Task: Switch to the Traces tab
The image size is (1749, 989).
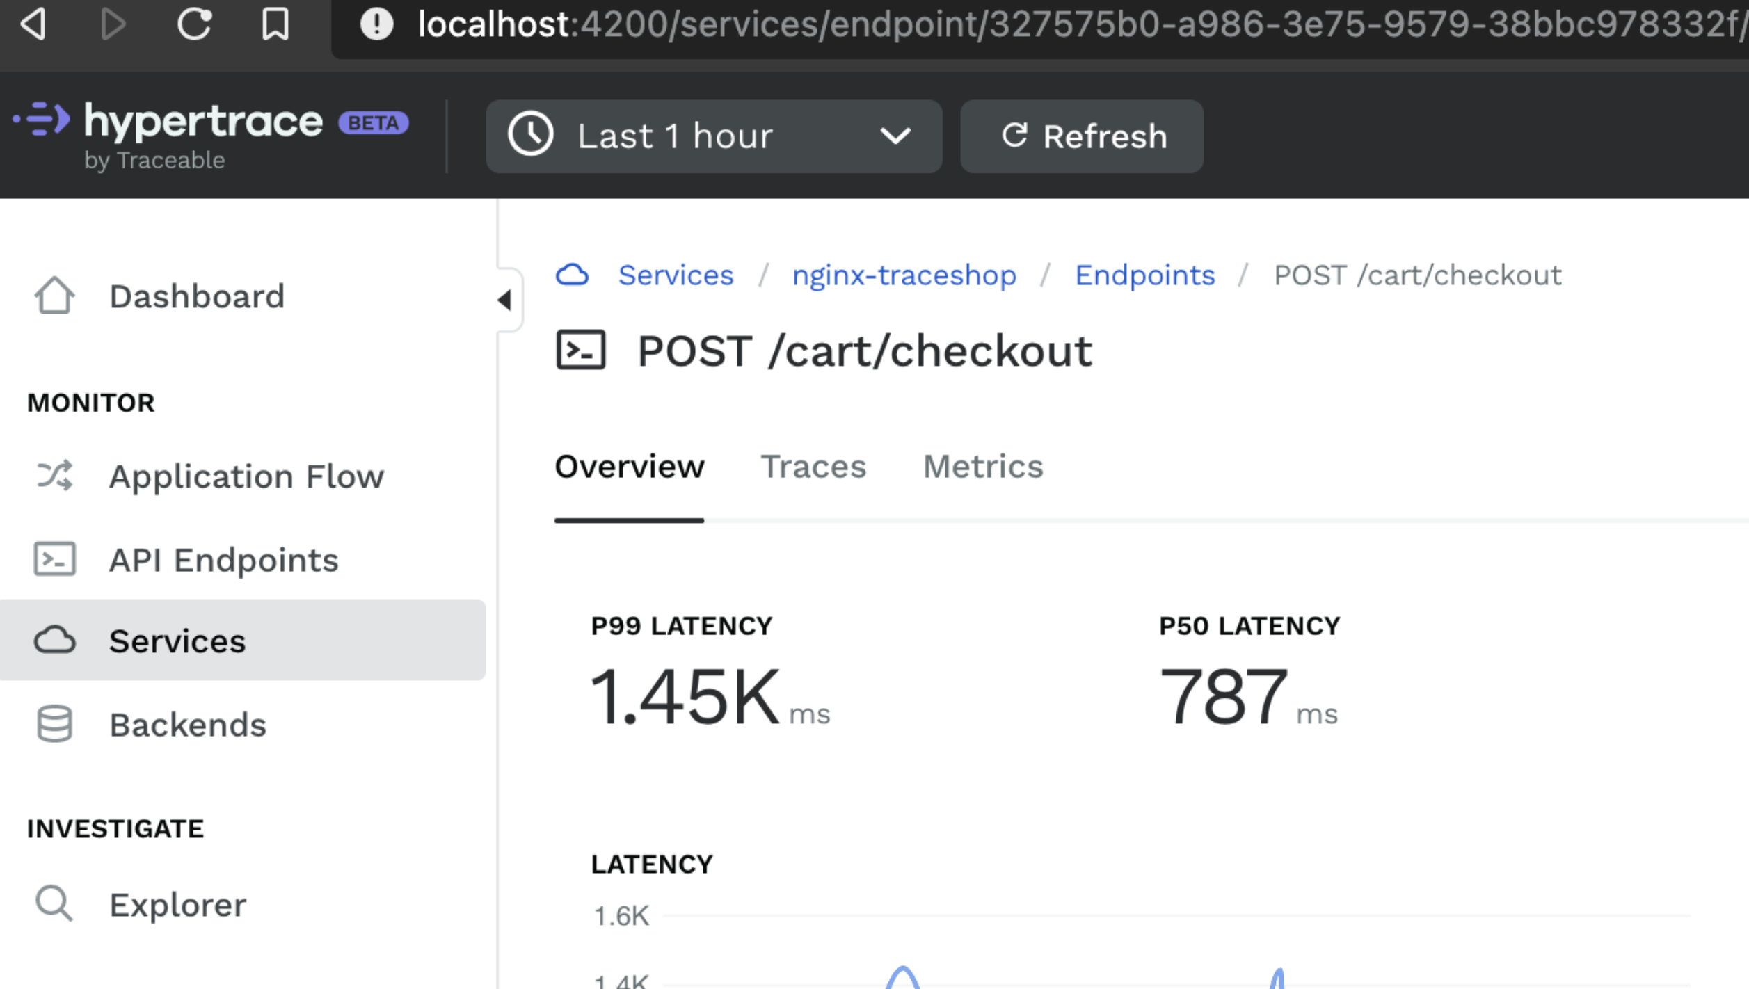Action: tap(813, 467)
